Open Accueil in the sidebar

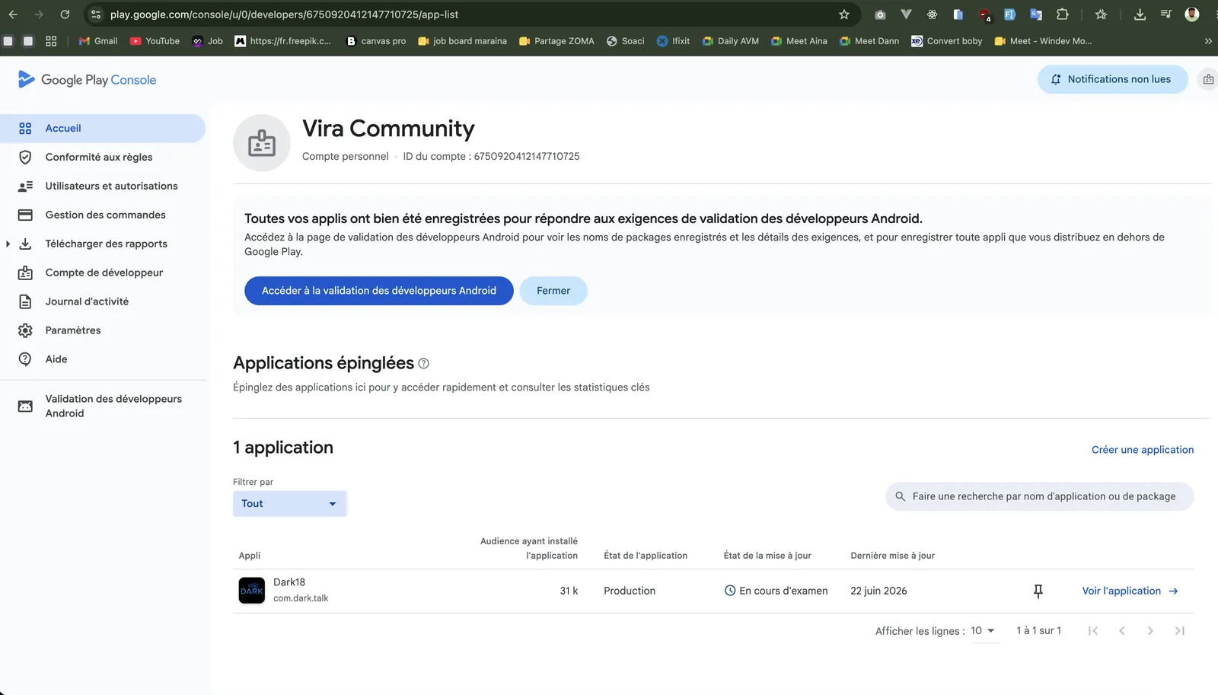click(103, 129)
